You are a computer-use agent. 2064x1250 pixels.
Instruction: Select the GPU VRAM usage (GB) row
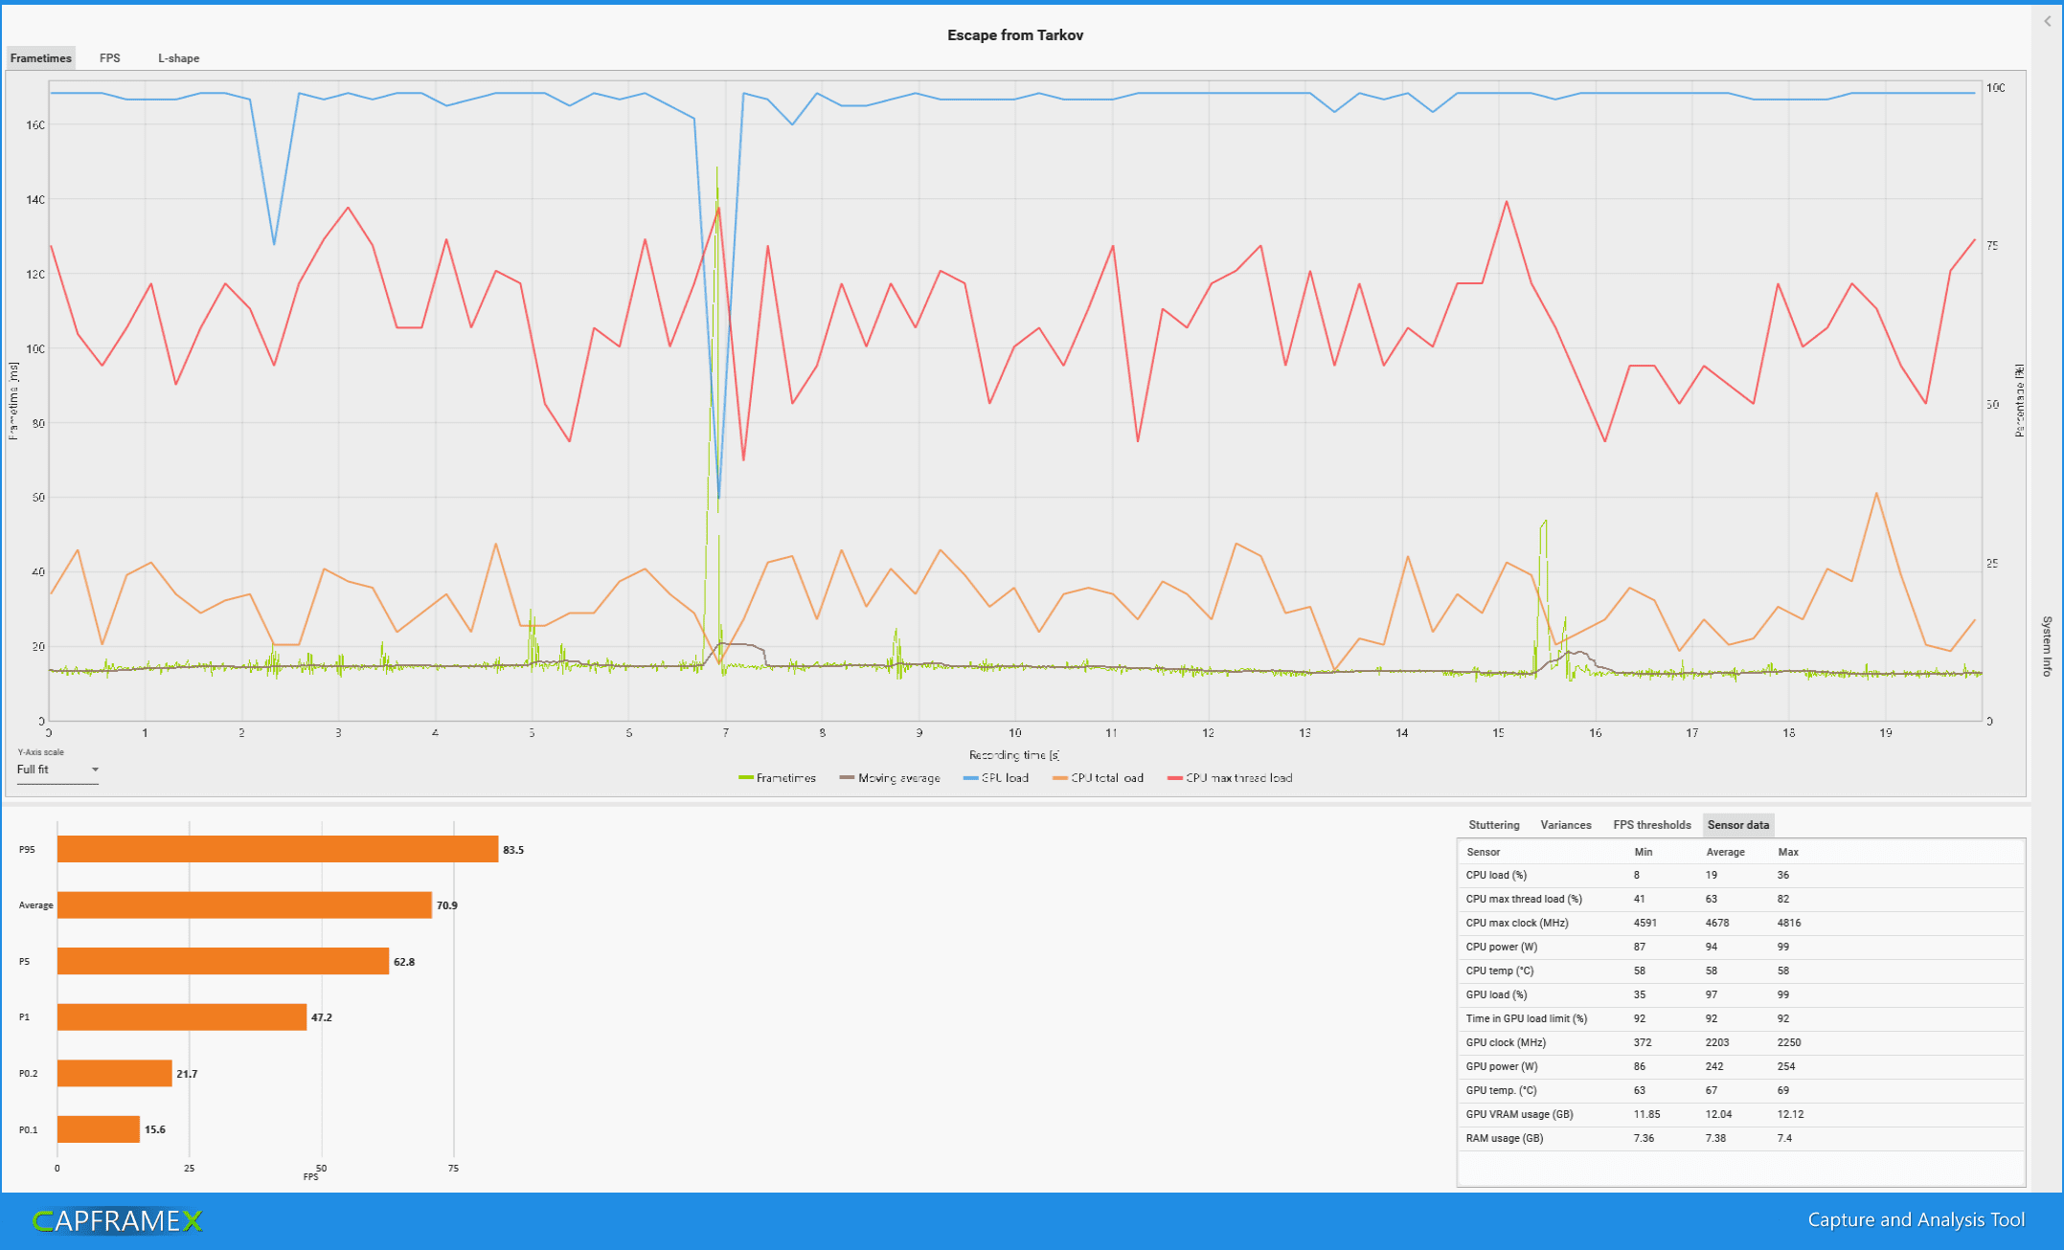coord(1741,1114)
